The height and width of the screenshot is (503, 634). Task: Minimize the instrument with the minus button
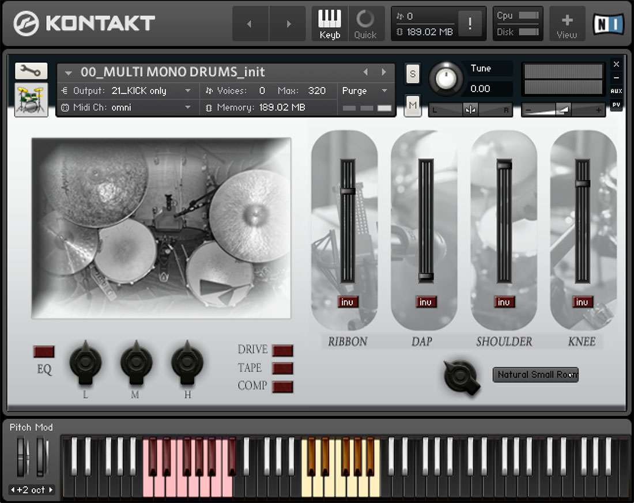point(616,78)
